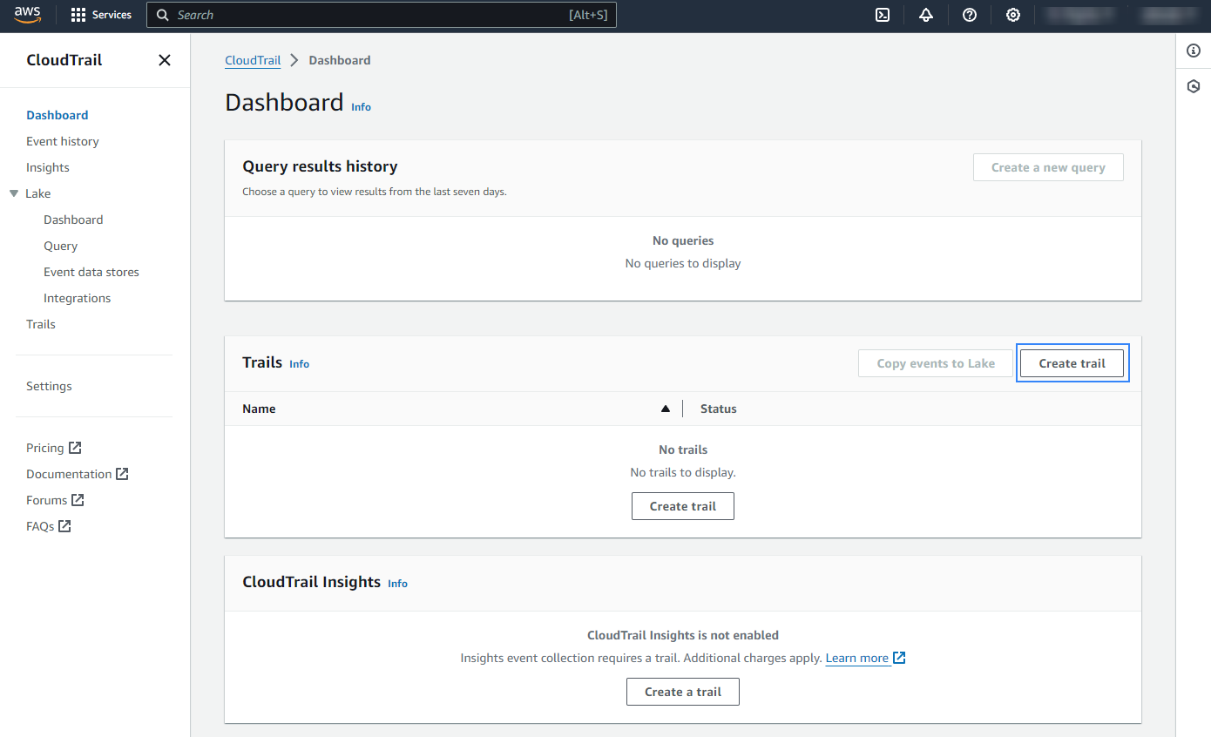Focus the top Search input field

[366, 15]
